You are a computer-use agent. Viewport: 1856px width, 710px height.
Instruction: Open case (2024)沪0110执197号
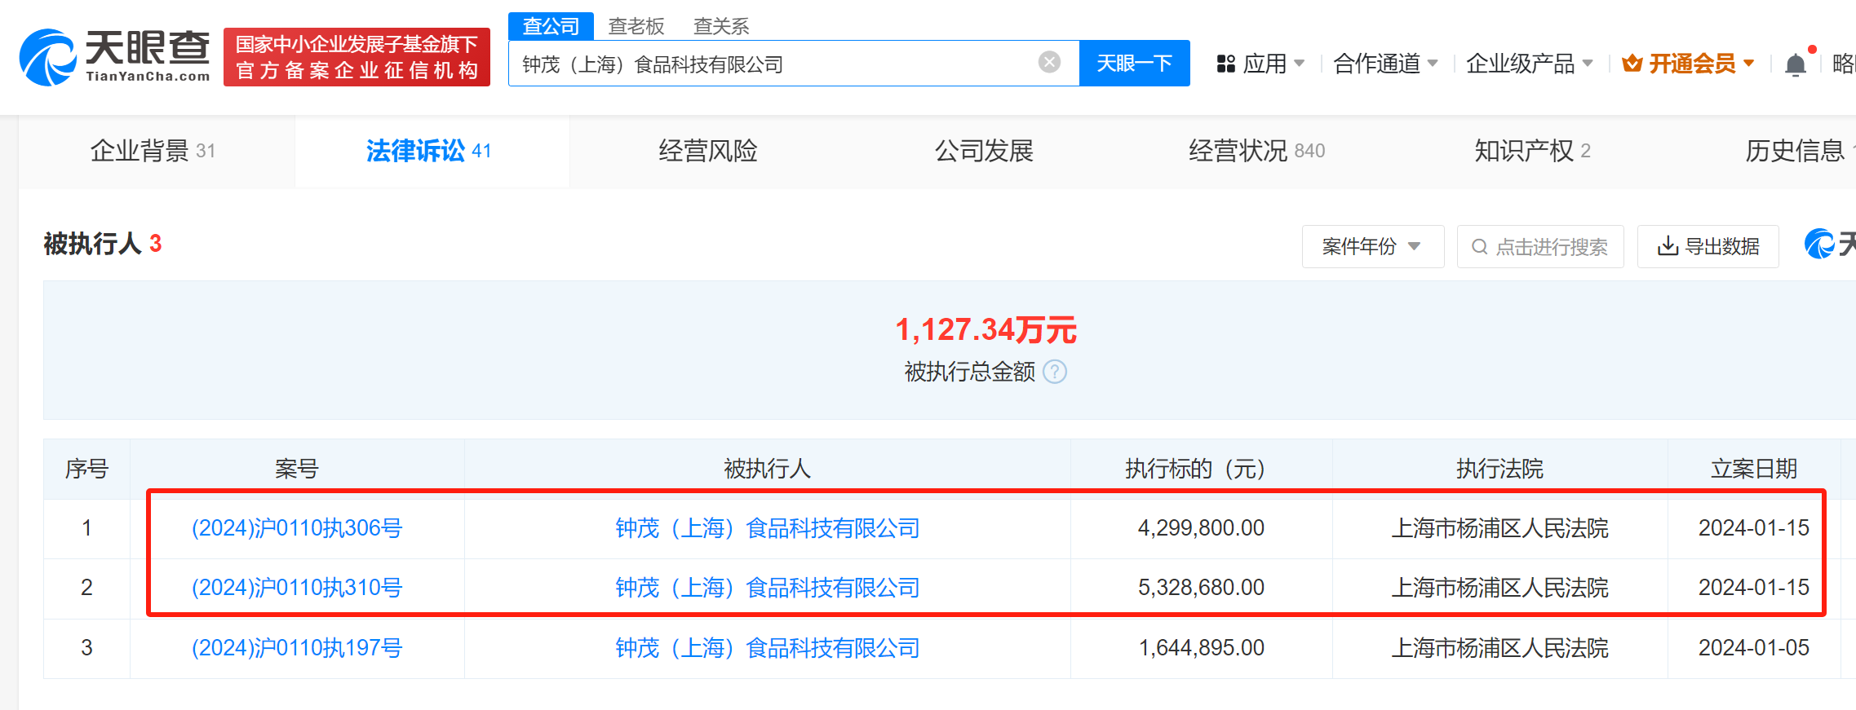tap(297, 648)
